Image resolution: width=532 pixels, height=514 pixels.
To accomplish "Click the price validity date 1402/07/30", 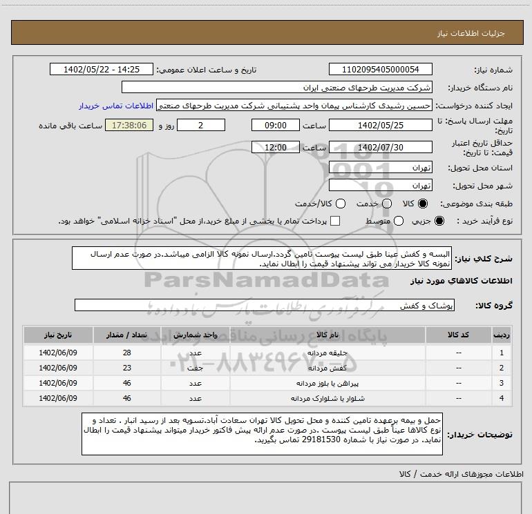I will click(380, 148).
